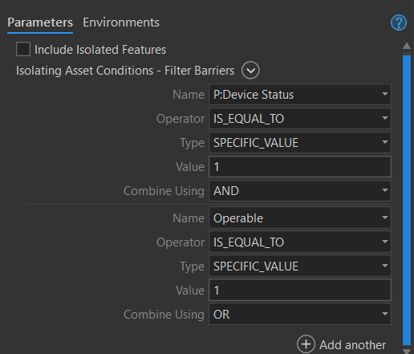Enable Include Isolated Features checkbox
Viewport: 414px width, 354px height.
pyautogui.click(x=23, y=49)
